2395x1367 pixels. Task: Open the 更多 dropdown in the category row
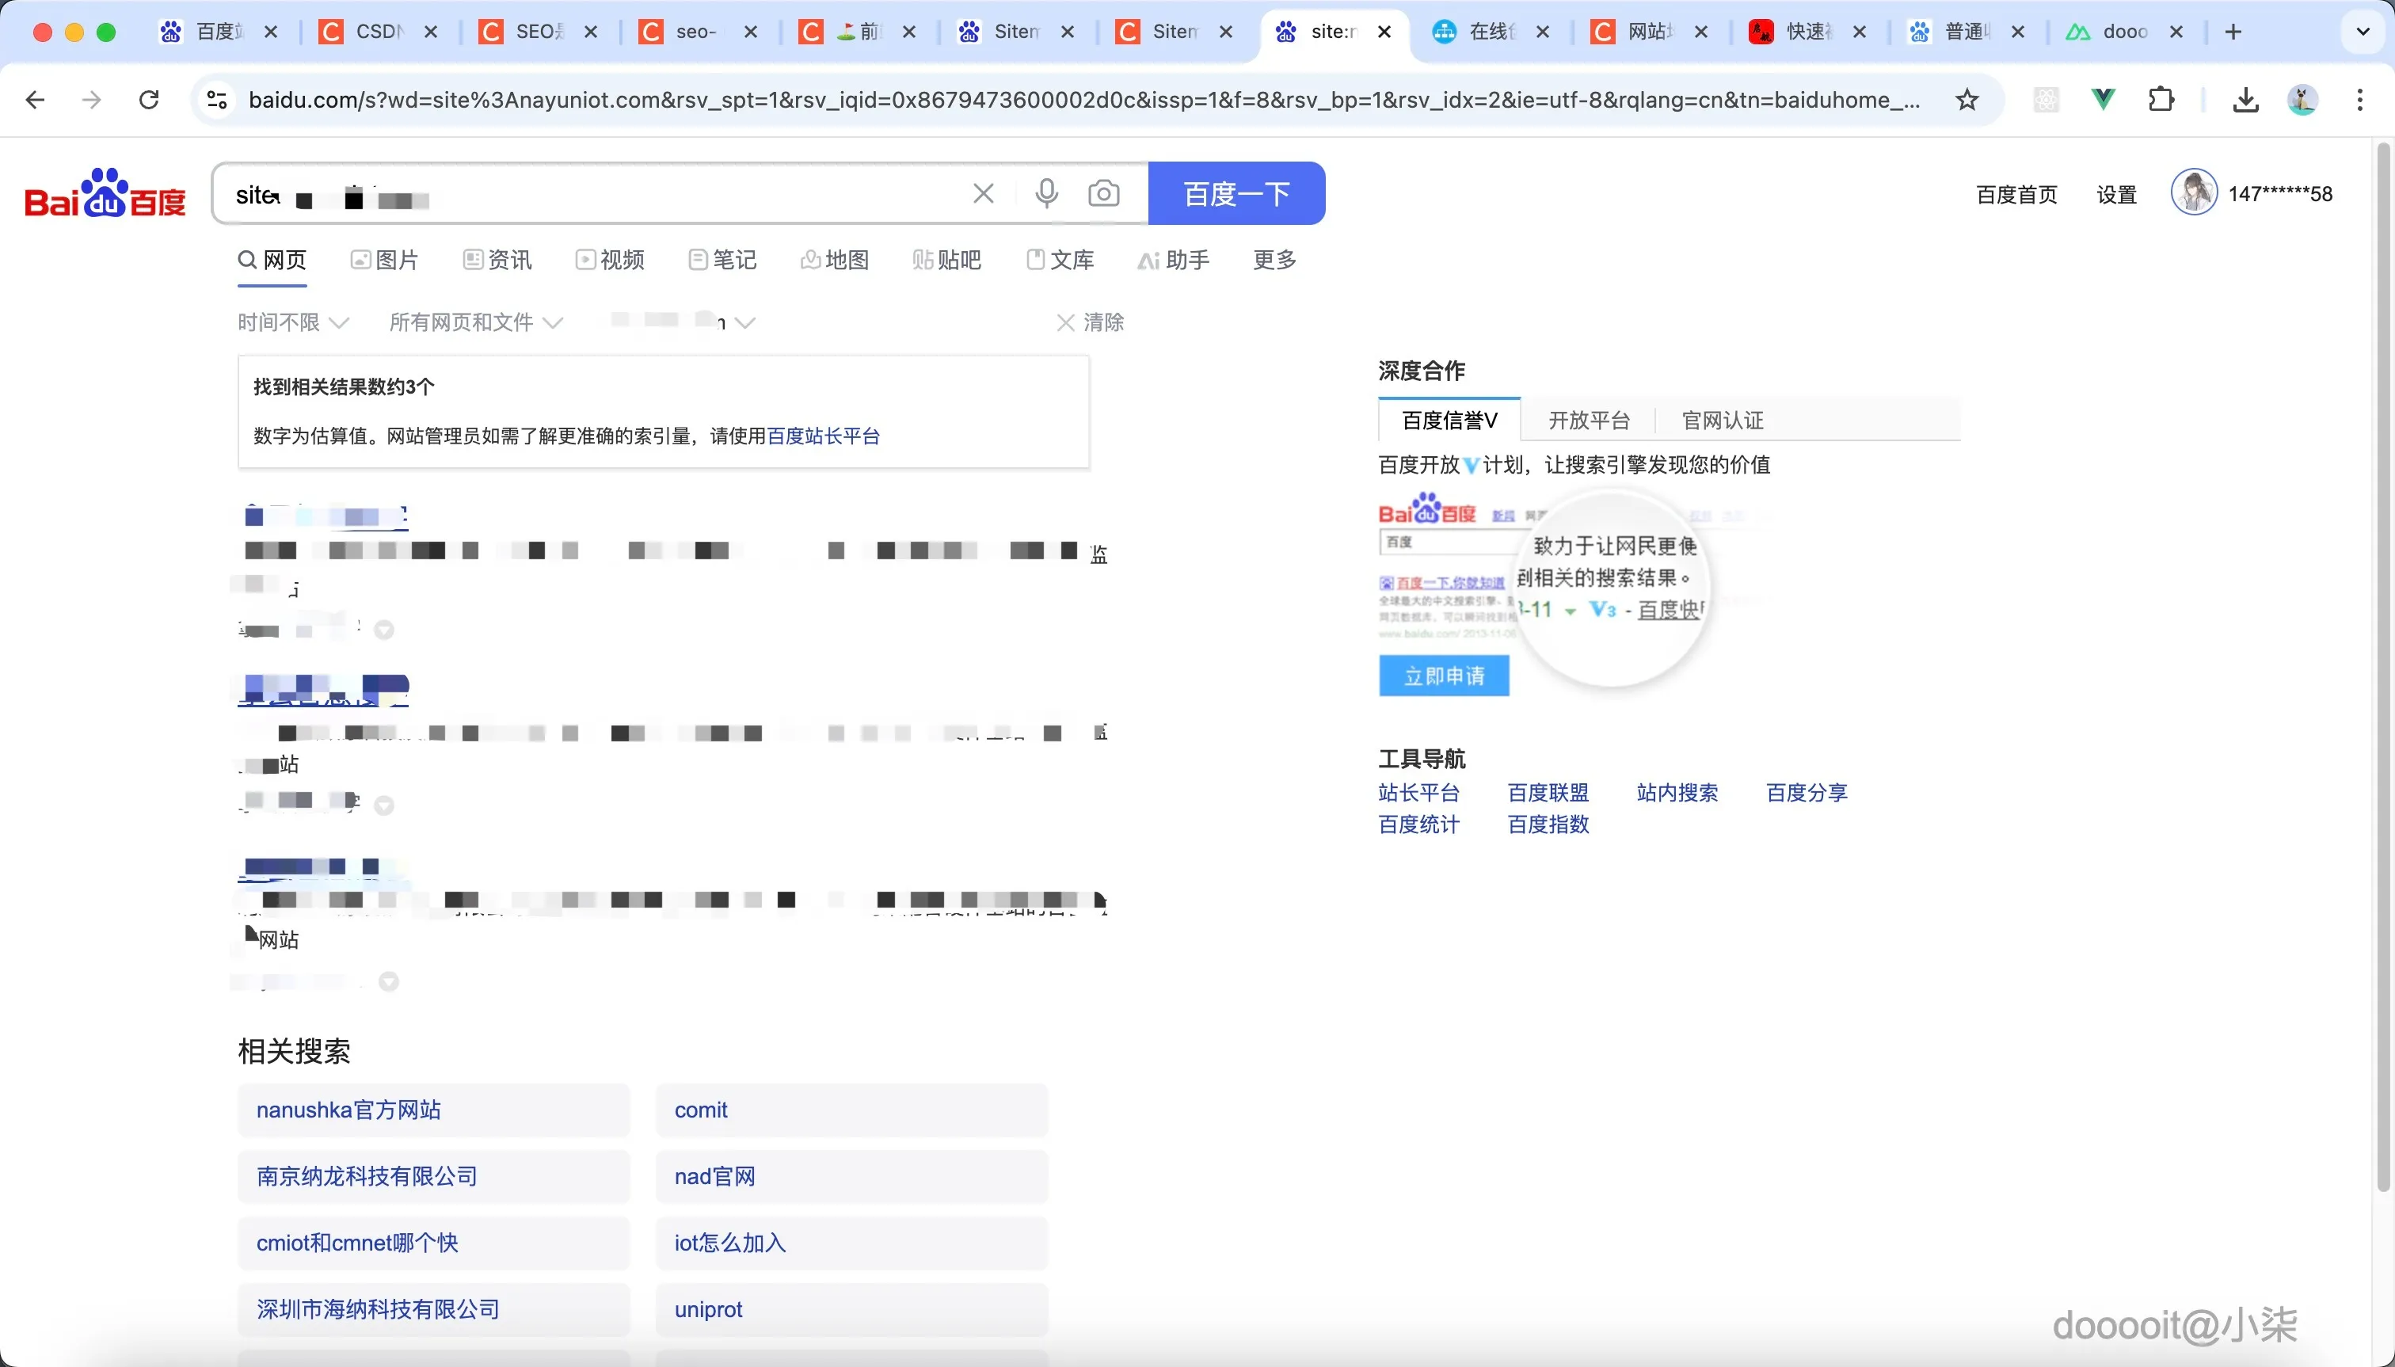(1273, 260)
